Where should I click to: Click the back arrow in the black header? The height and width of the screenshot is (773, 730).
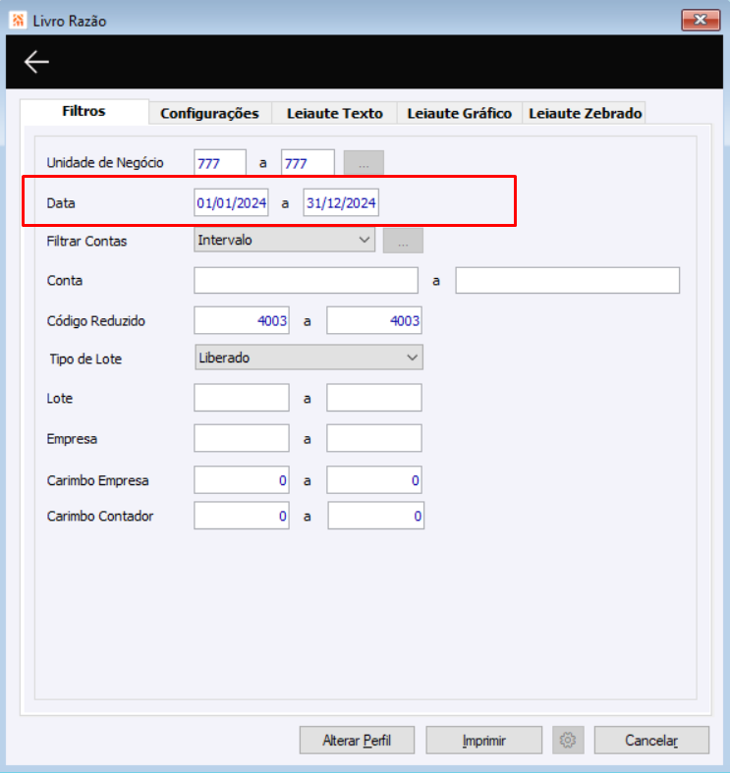click(36, 62)
